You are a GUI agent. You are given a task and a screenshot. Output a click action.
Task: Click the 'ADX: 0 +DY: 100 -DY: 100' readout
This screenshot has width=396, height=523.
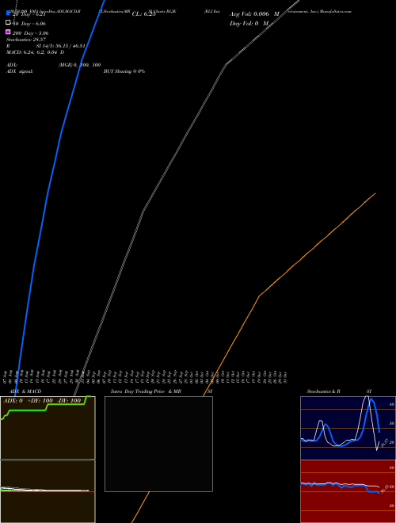coord(42,401)
